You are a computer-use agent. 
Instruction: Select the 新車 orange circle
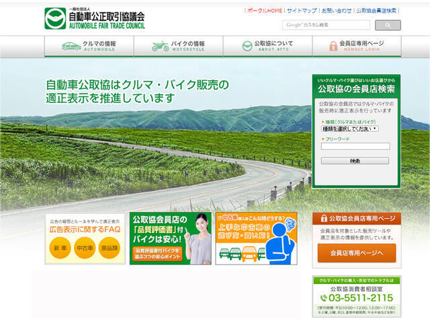point(60,248)
